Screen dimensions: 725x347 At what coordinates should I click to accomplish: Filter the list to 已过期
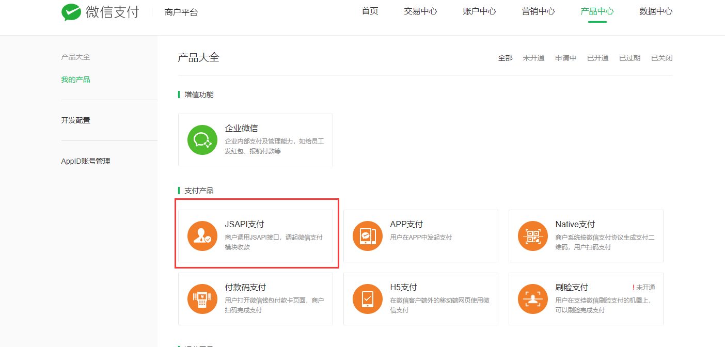[630, 58]
